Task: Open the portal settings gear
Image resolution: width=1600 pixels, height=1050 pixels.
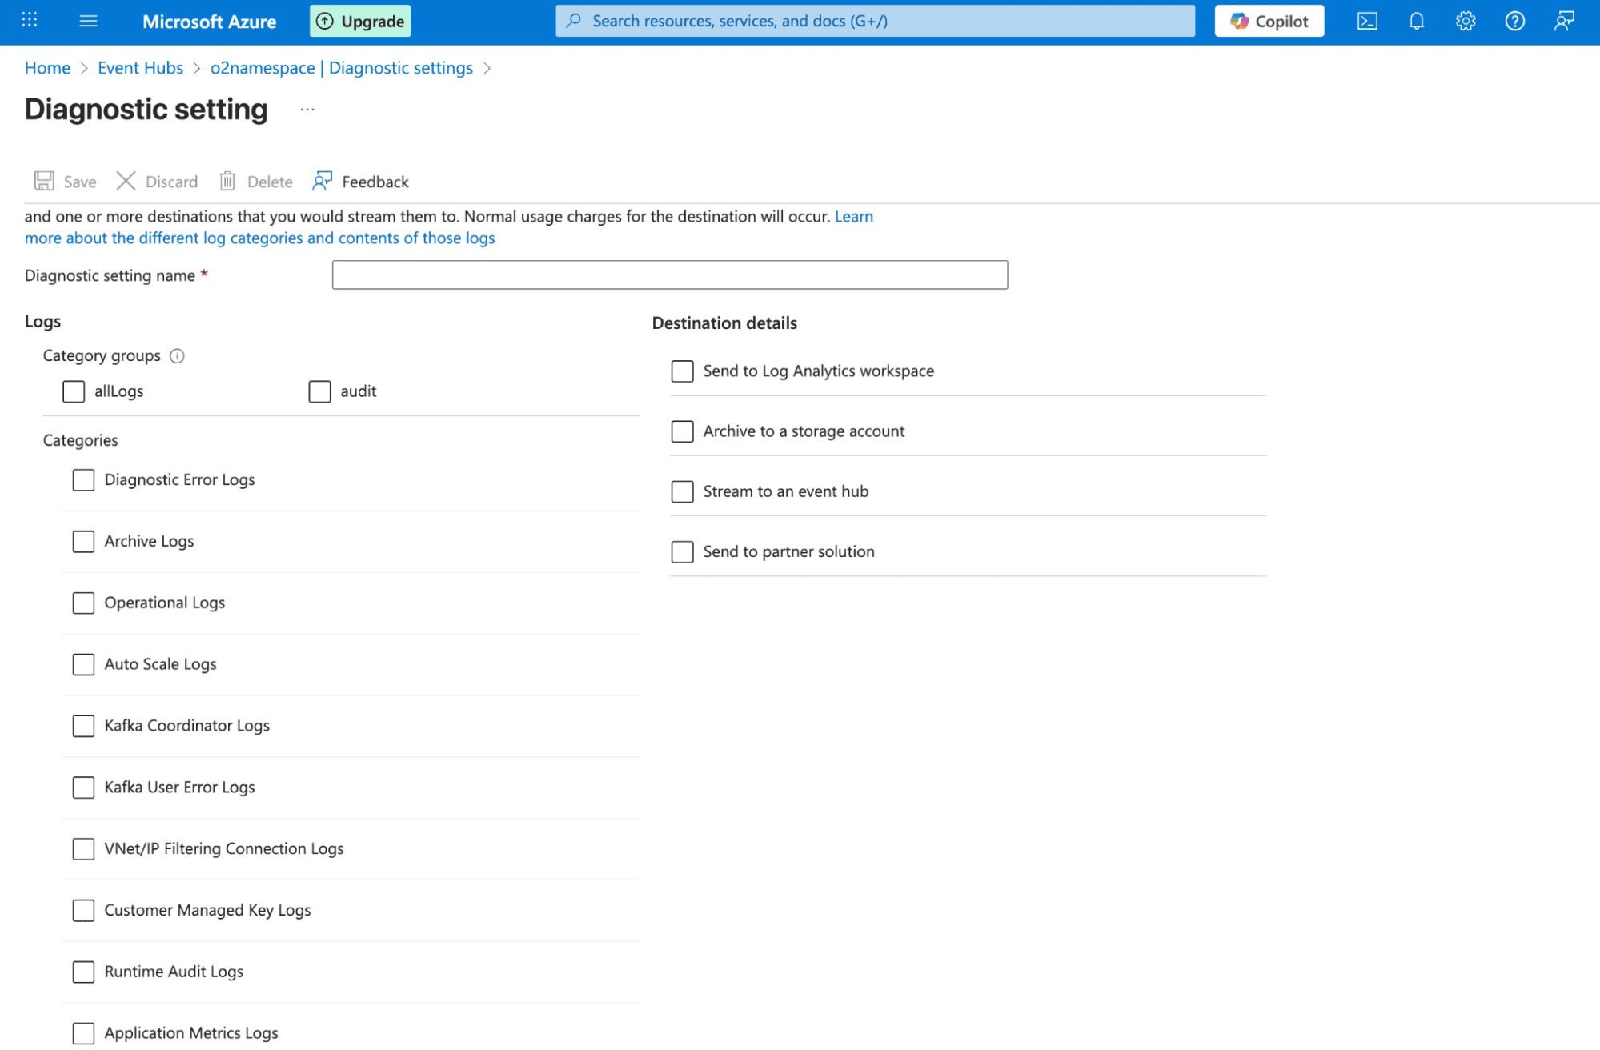Action: click(1465, 21)
